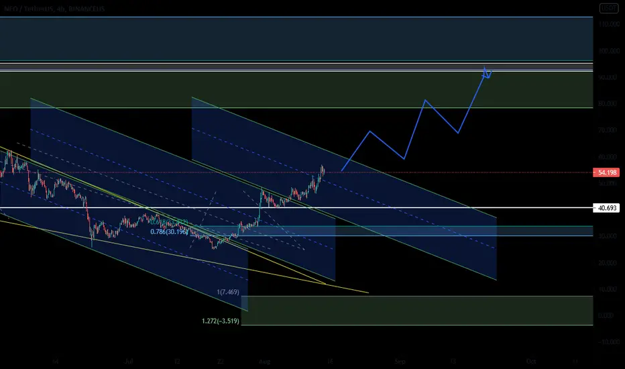Select the red 54.198 current price label
This screenshot has width=625, height=369.
[x=606, y=172]
